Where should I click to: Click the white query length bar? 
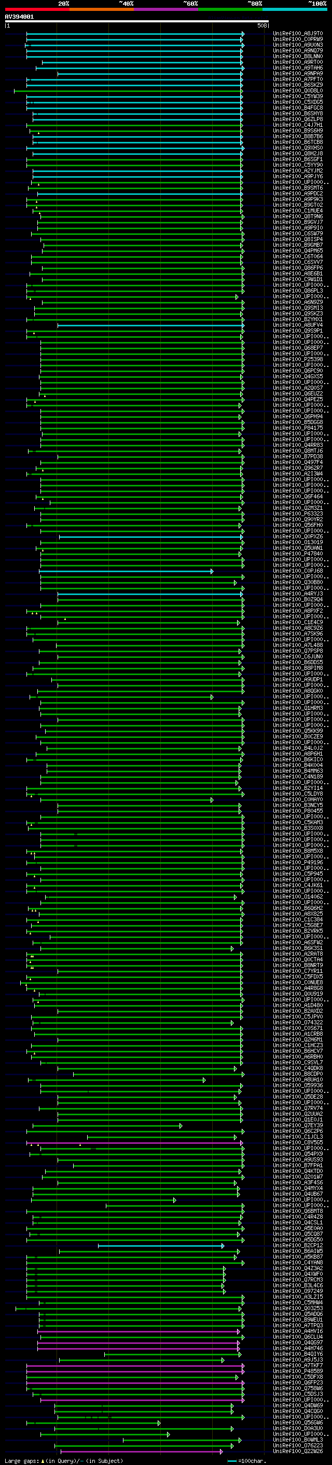(137, 22)
